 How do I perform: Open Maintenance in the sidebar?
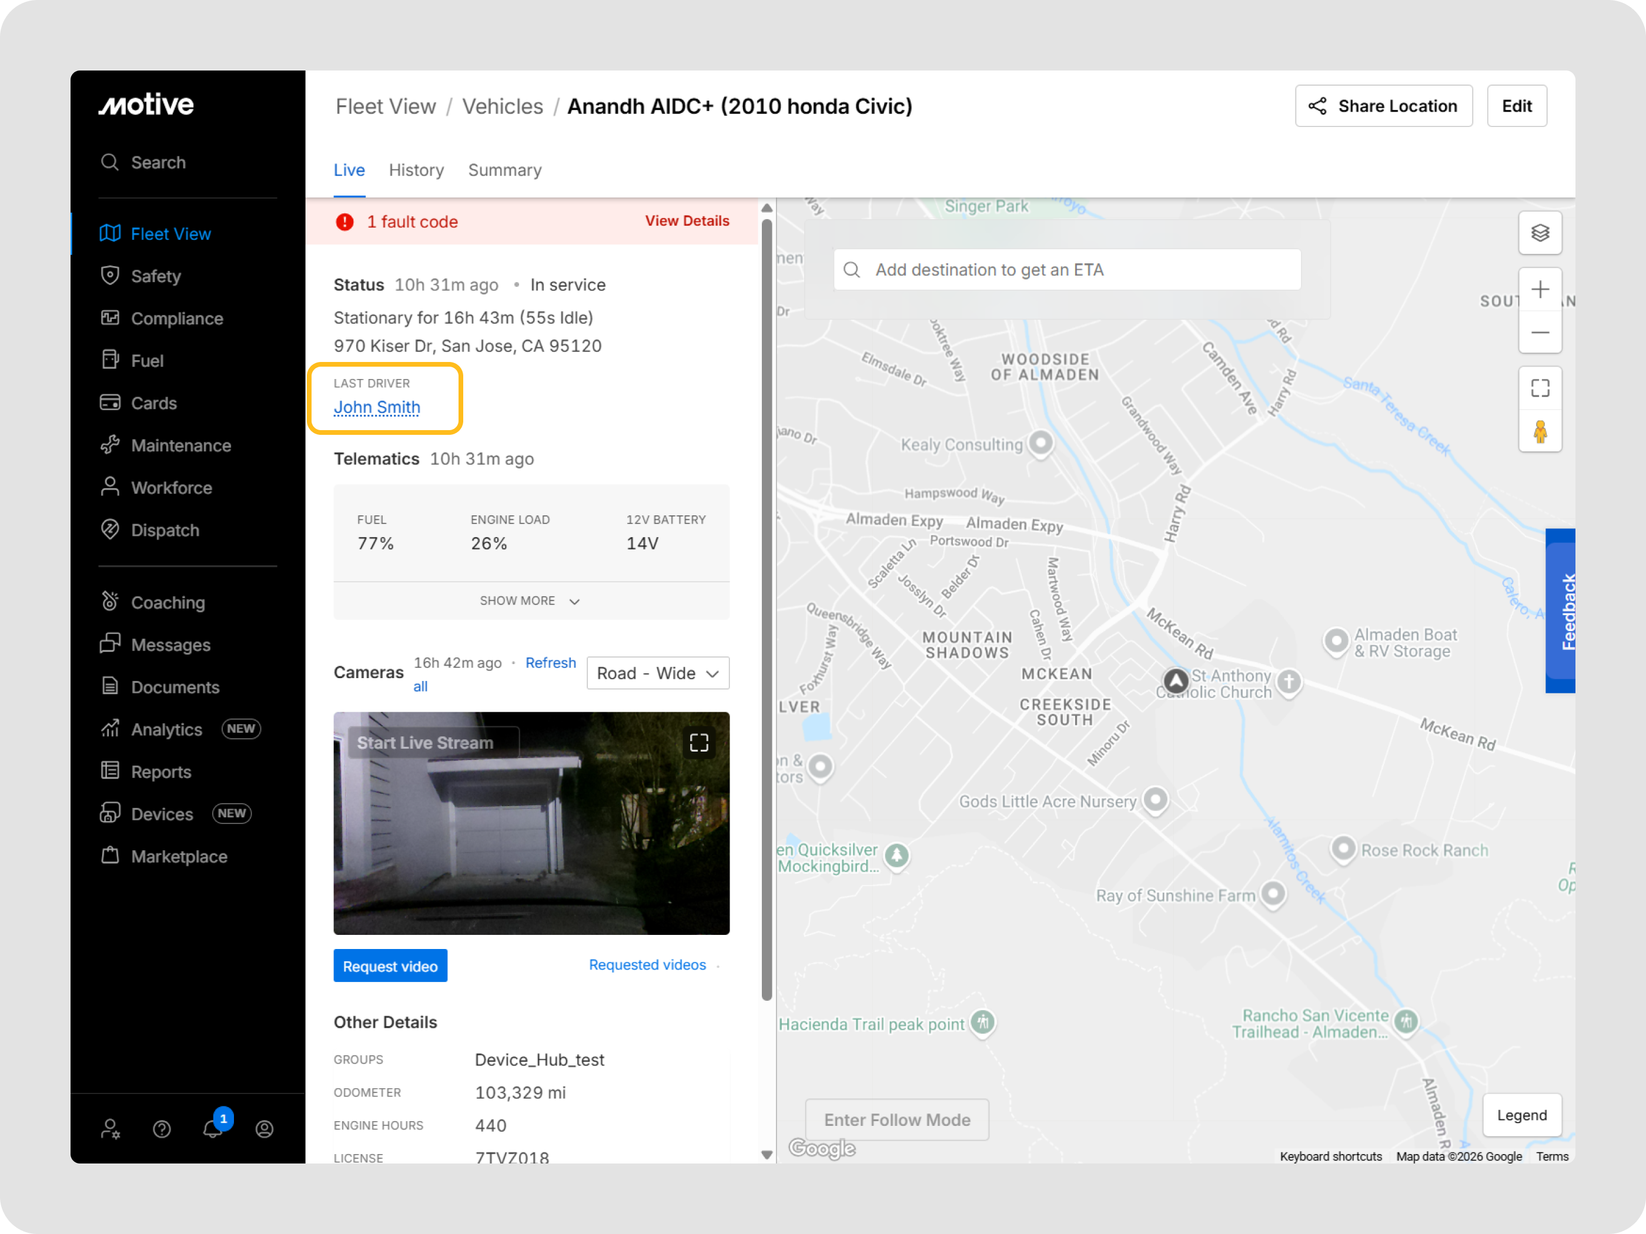[x=181, y=445]
